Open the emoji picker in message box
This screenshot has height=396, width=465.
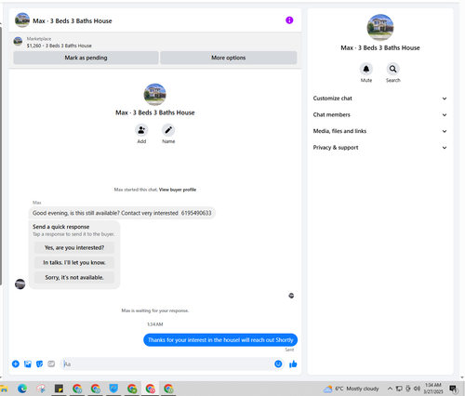pyautogui.click(x=278, y=363)
